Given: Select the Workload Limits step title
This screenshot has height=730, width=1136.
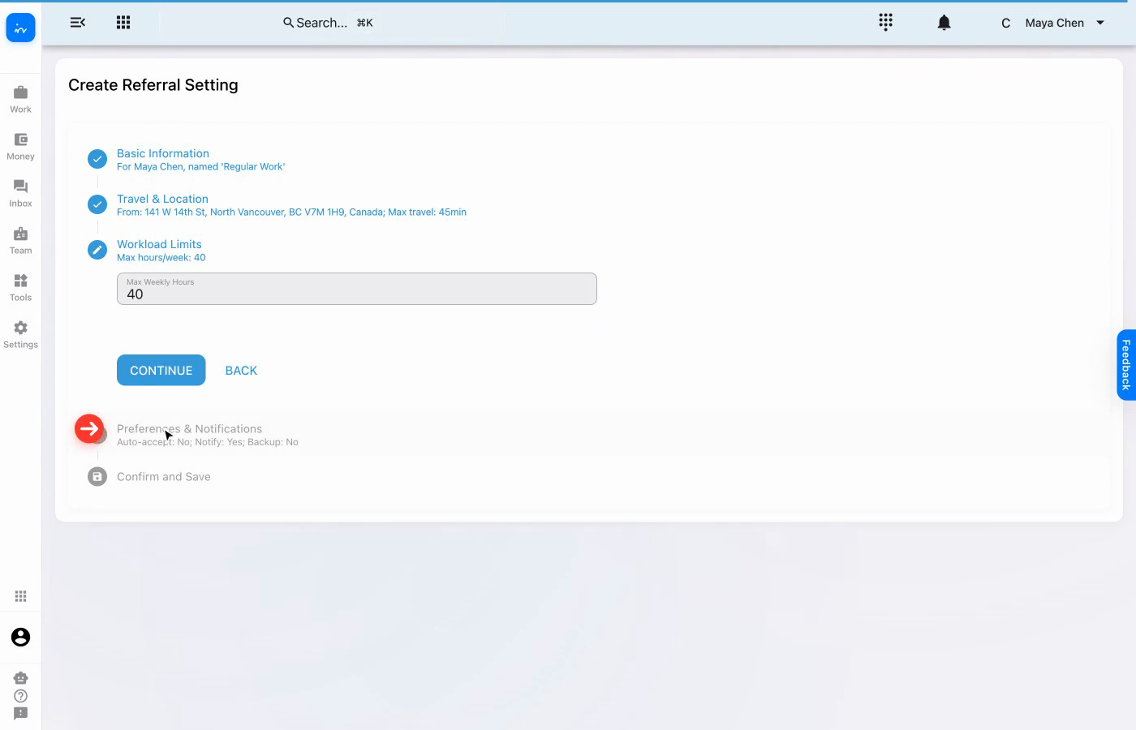Looking at the screenshot, I should coord(159,244).
